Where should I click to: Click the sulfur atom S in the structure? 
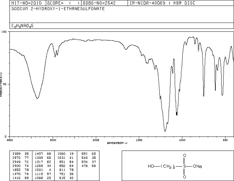click(185, 166)
